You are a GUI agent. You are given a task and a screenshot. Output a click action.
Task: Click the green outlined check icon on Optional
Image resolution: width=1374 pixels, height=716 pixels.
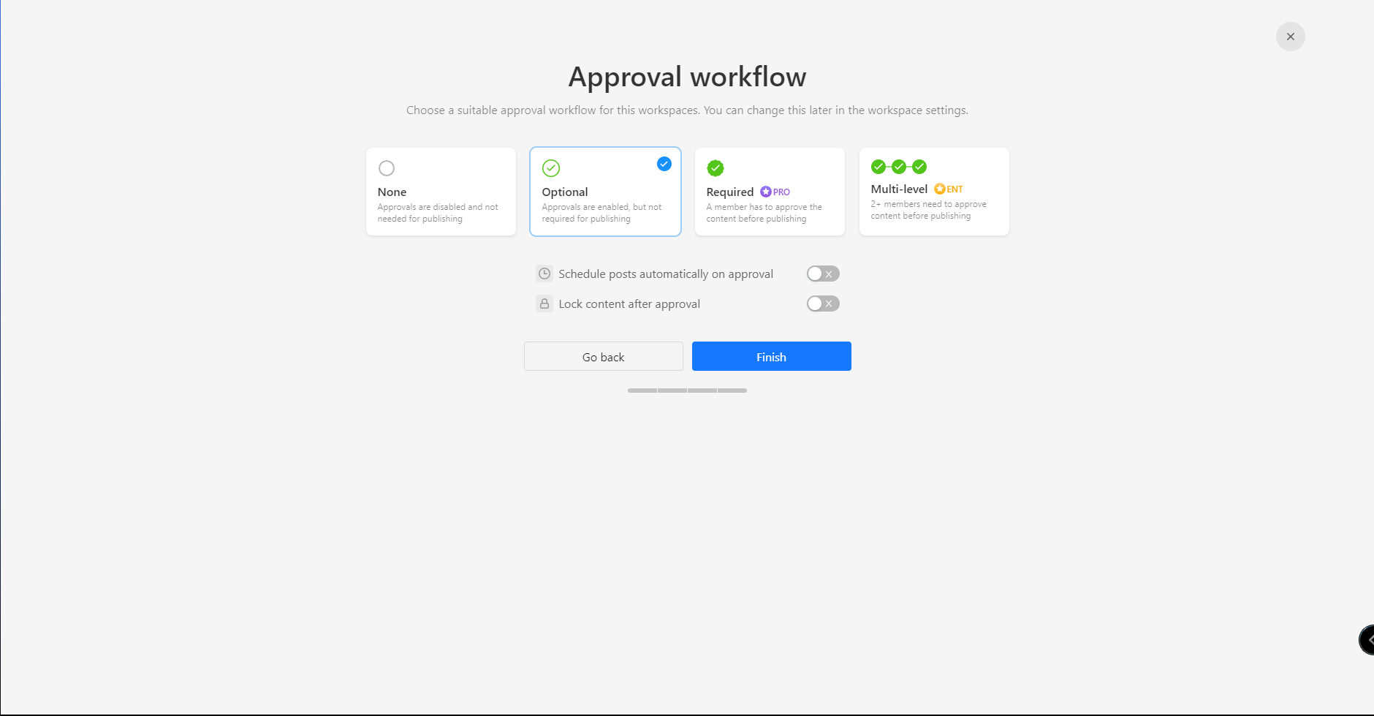click(x=551, y=168)
